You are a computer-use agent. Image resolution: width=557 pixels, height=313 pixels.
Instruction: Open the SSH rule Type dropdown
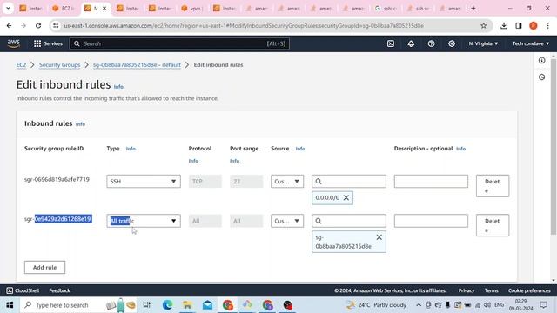click(144, 182)
